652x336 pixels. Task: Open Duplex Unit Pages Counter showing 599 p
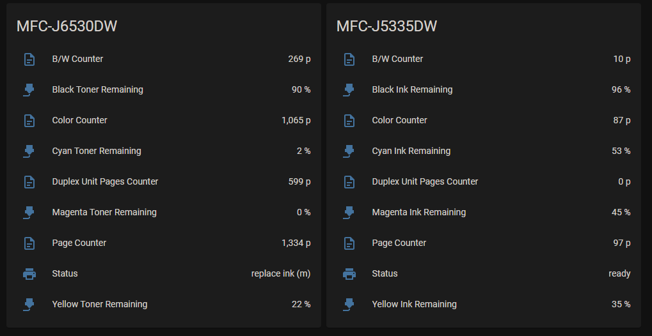164,181
